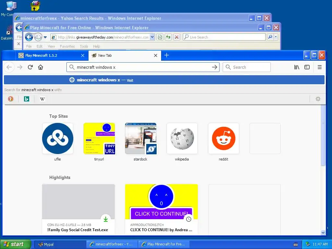
Task: Click the go arrow in address bar
Action: coord(215,67)
